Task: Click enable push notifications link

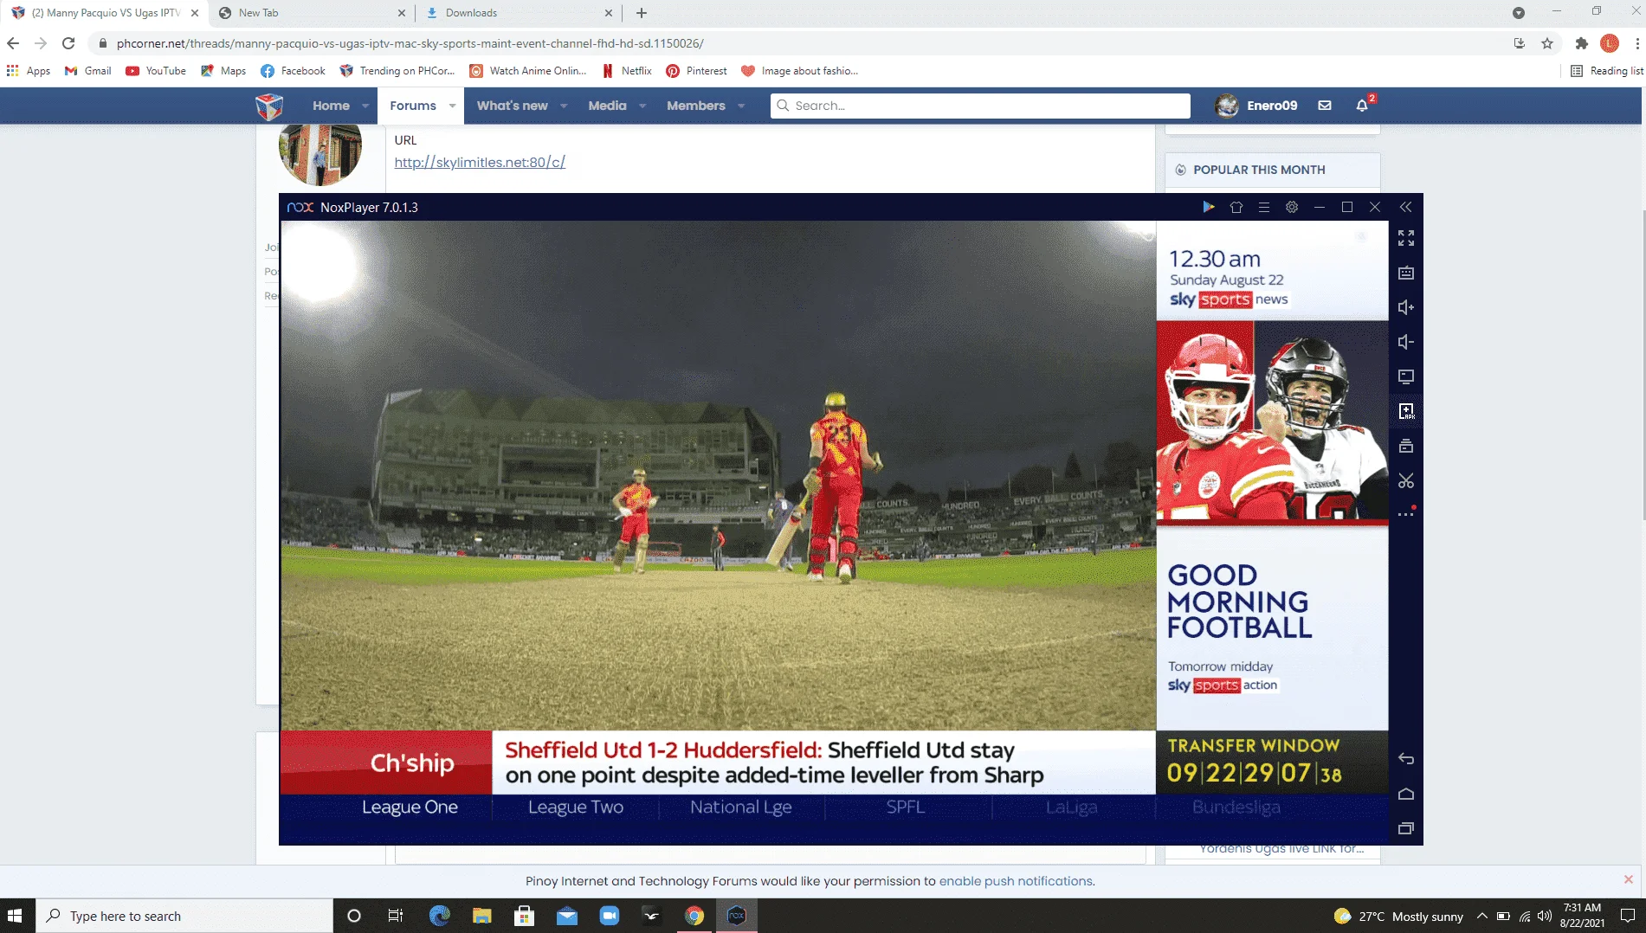Action: click(x=1016, y=881)
